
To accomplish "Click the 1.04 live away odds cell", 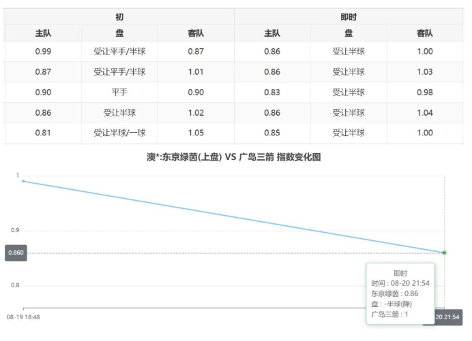I will click(x=425, y=112).
